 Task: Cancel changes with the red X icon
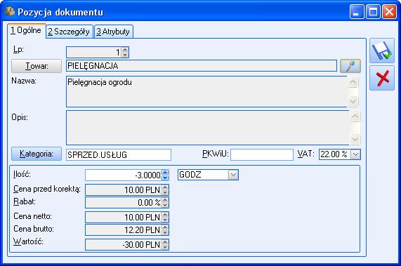(382, 78)
